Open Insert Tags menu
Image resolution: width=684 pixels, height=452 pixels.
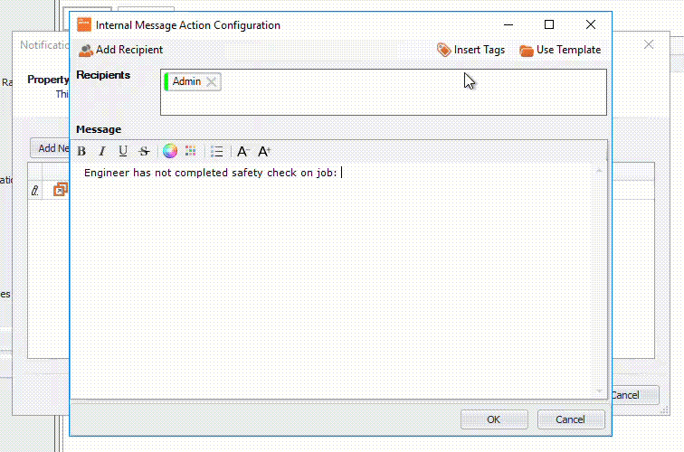(470, 50)
